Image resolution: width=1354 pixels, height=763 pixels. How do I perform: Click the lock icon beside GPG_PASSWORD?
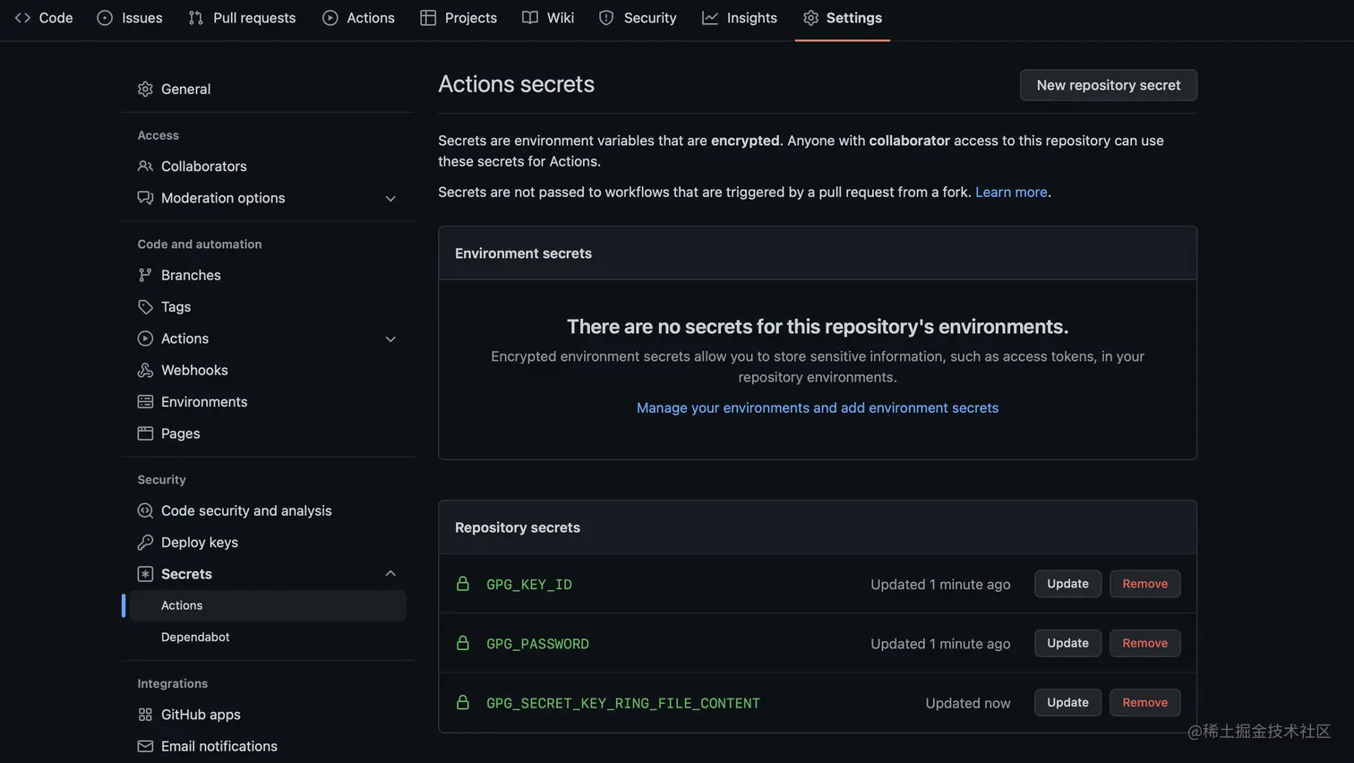tap(463, 643)
